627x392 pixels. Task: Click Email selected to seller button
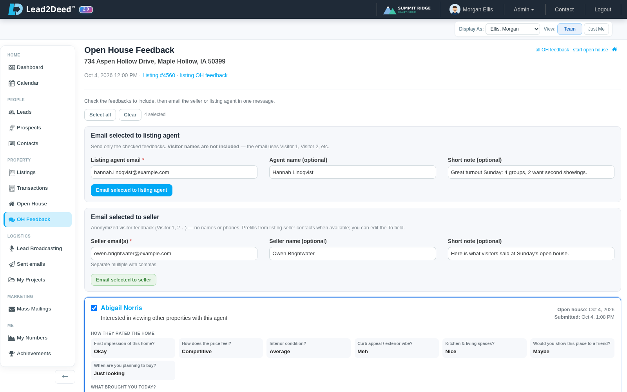point(123,280)
